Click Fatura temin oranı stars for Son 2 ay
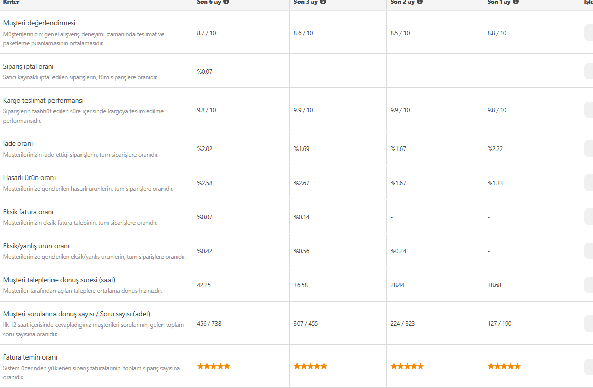 point(408,366)
